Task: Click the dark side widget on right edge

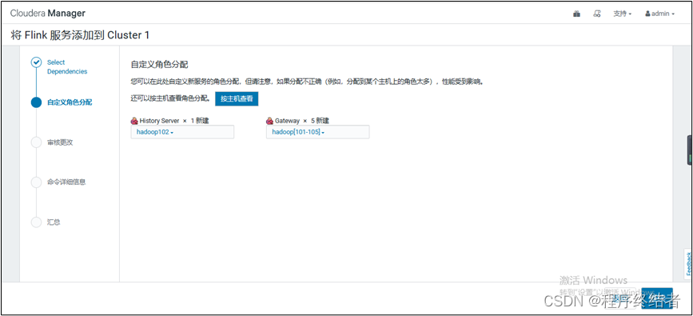Action: (690, 150)
